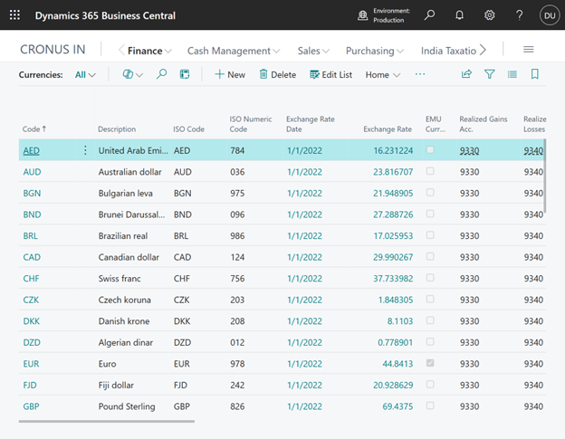Image resolution: width=565 pixels, height=439 pixels.
Task: Open the GBP currency code link
Action: [31, 406]
